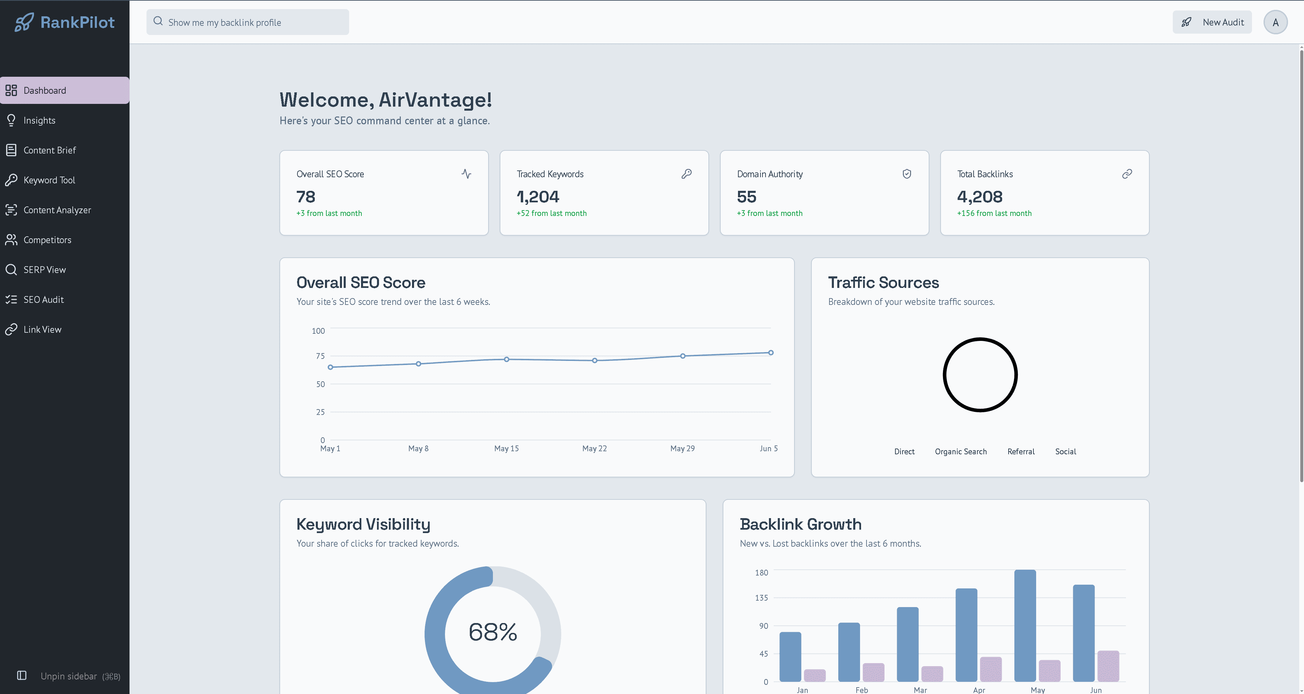
Task: Click the Traffic Sources card title
Action: tap(883, 282)
